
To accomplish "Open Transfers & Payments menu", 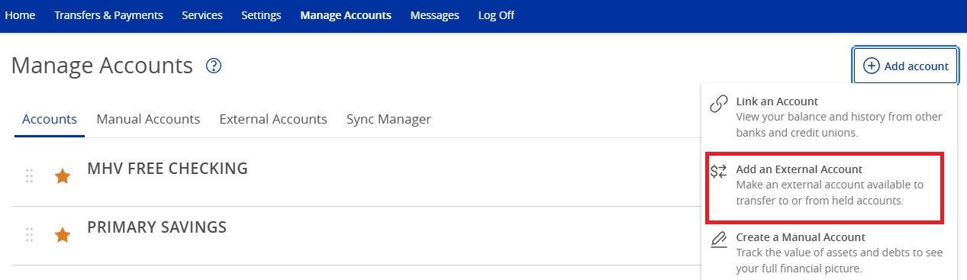I will click(x=108, y=15).
